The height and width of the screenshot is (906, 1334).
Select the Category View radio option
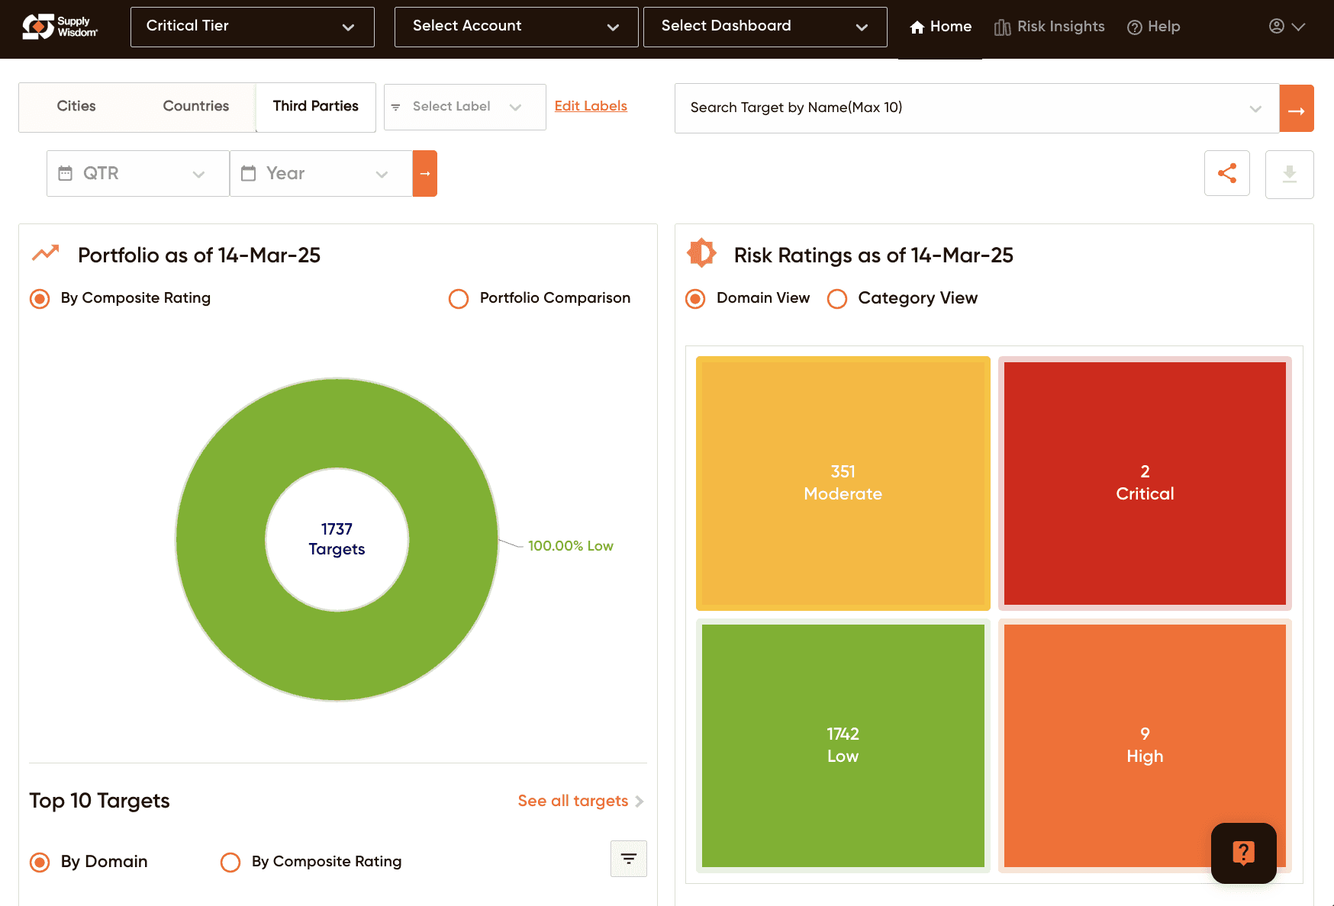[x=837, y=298]
